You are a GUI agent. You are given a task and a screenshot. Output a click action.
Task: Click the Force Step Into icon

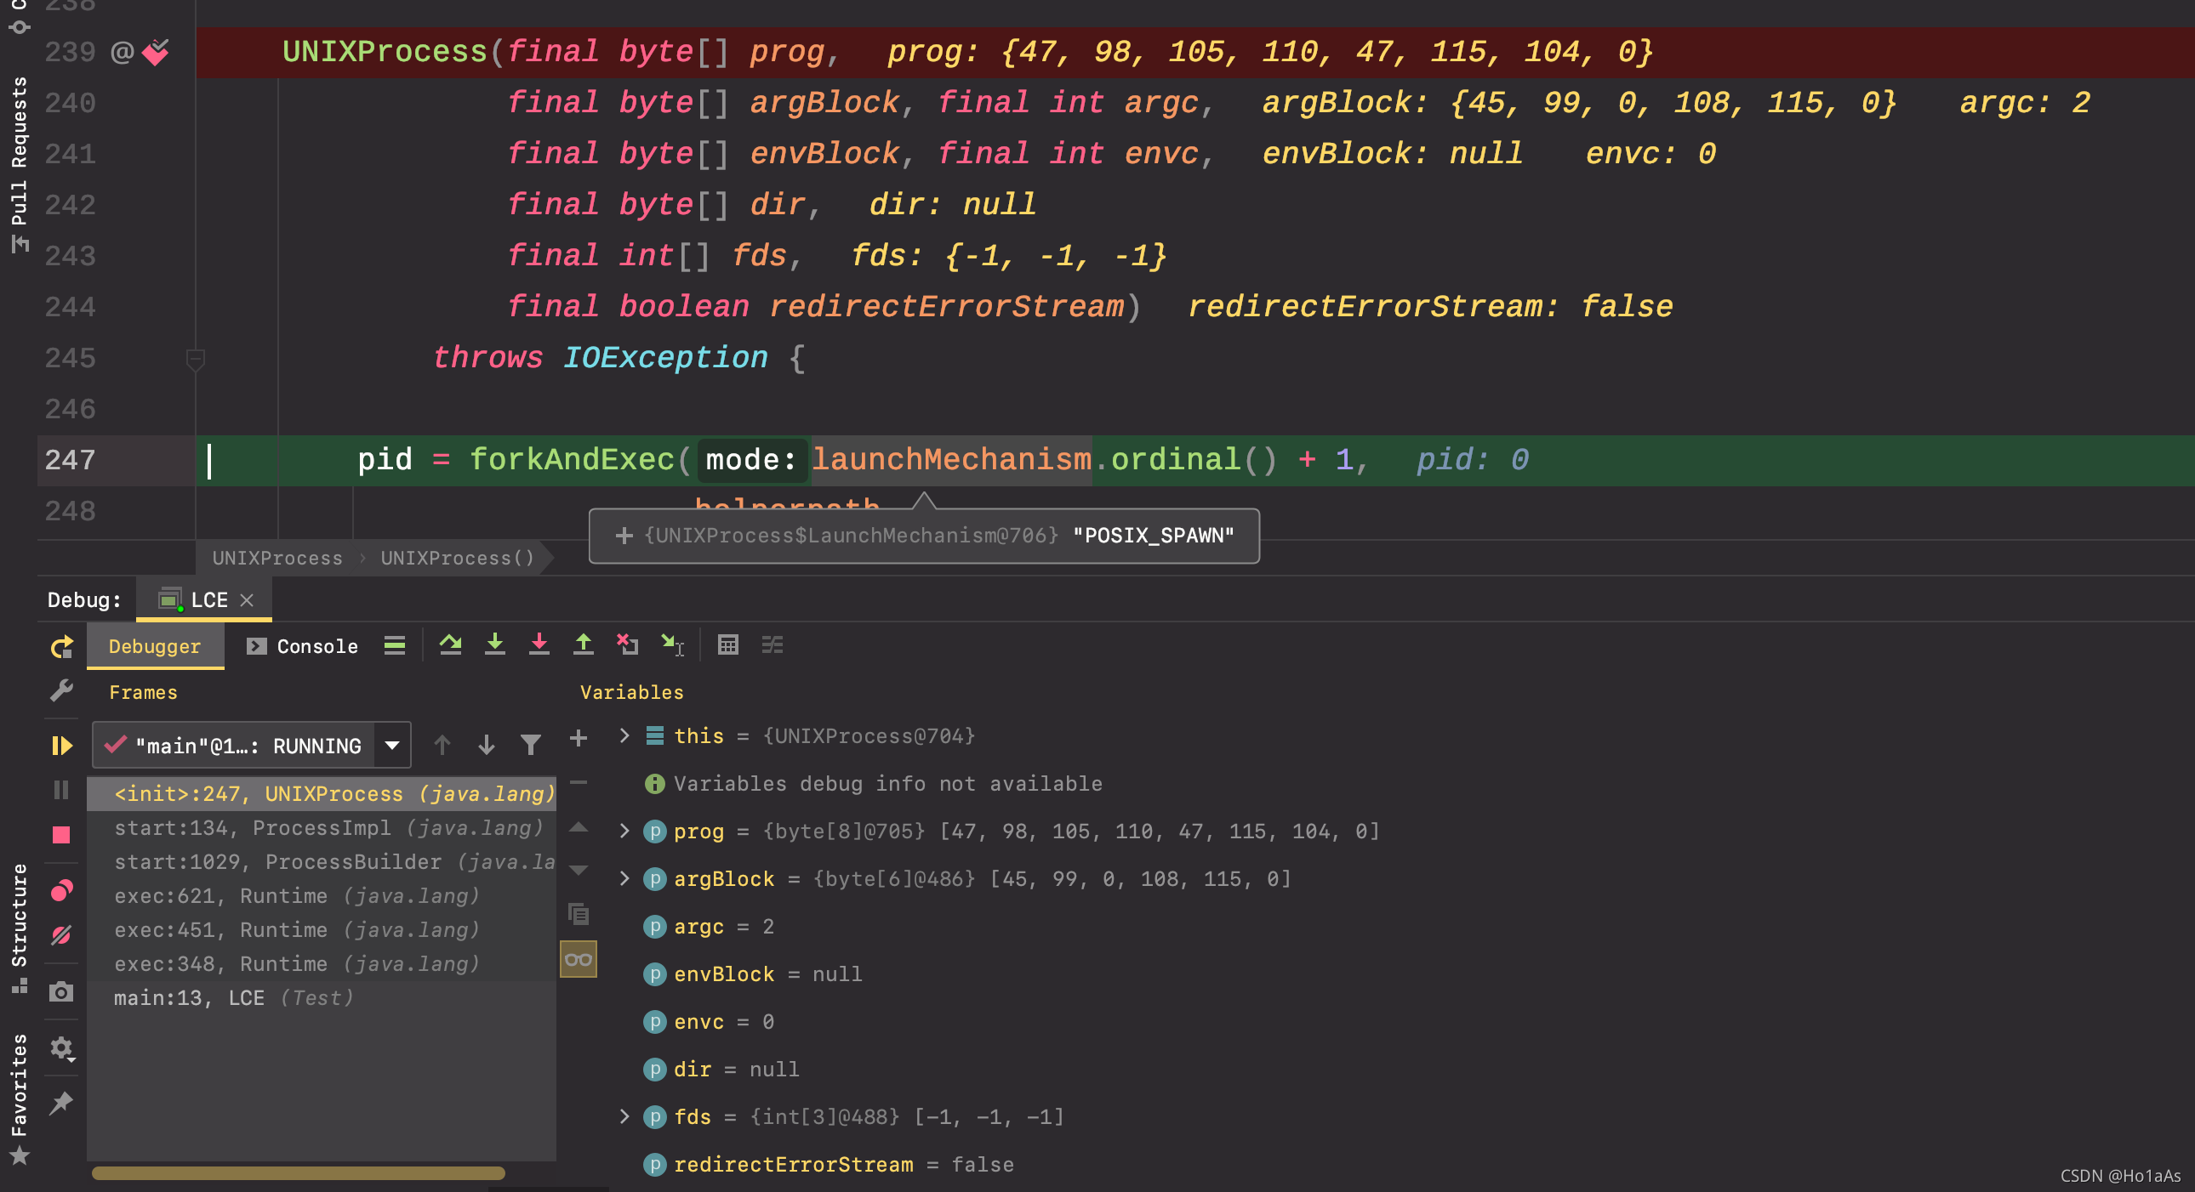(x=539, y=644)
